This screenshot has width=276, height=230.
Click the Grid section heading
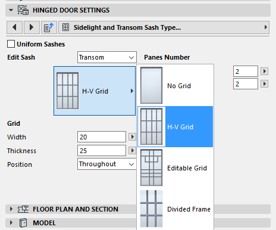coord(14,123)
